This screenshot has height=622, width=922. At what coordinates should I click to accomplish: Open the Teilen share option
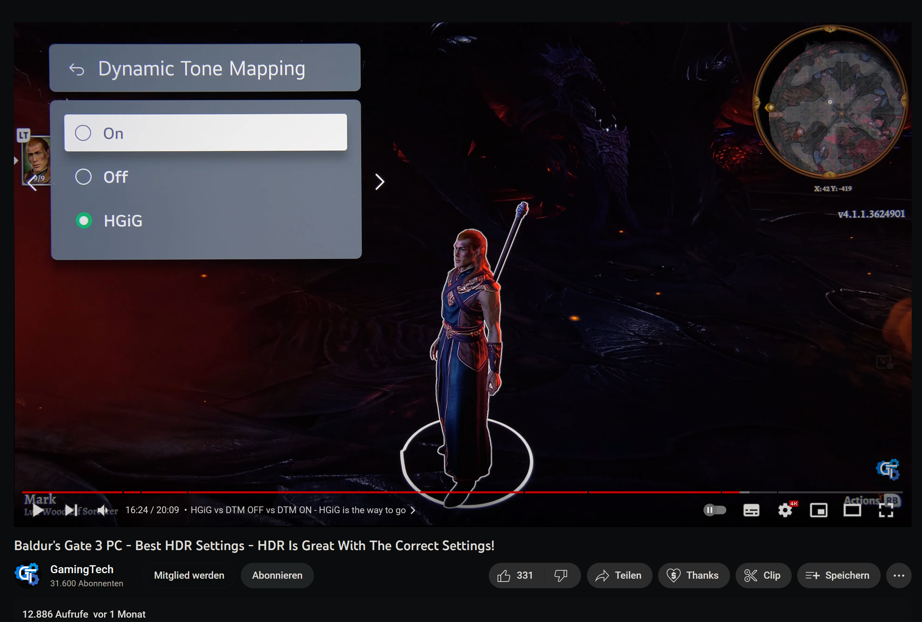coord(619,576)
